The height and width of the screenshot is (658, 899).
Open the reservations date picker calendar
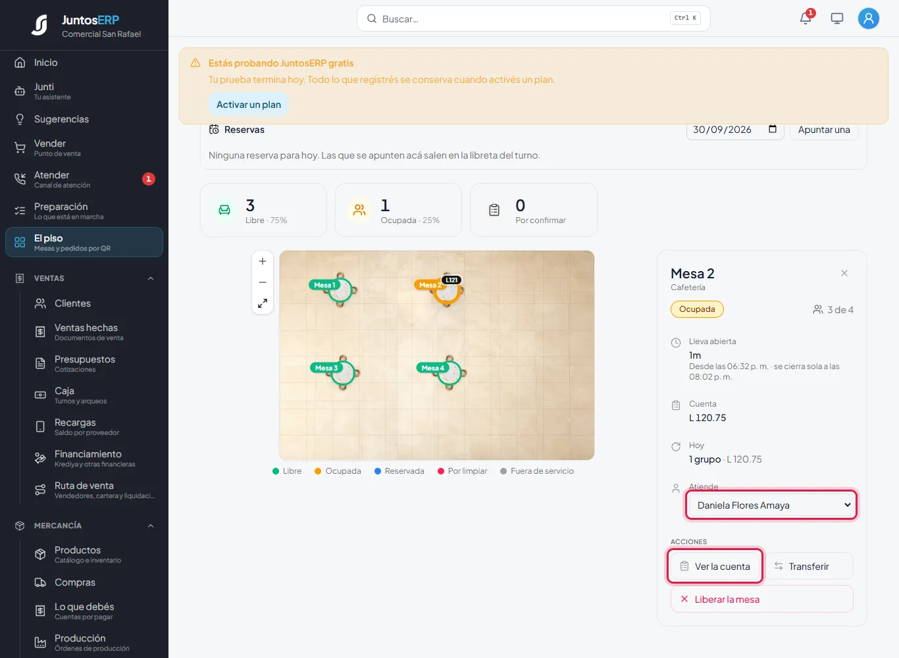click(x=773, y=130)
